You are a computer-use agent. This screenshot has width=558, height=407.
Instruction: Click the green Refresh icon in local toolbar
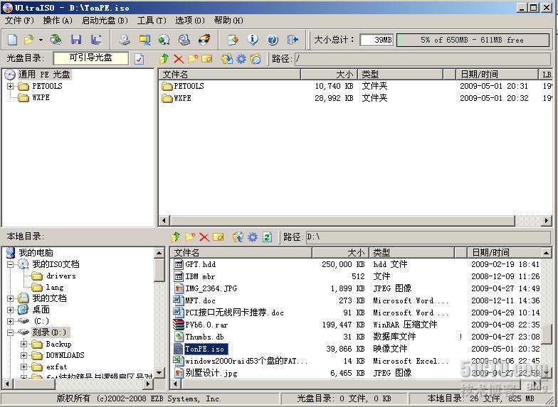pyautogui.click(x=268, y=237)
